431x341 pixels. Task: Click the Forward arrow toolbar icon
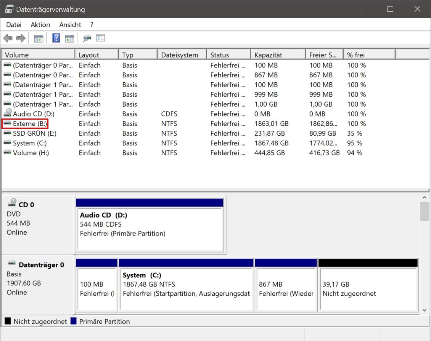tap(21, 38)
